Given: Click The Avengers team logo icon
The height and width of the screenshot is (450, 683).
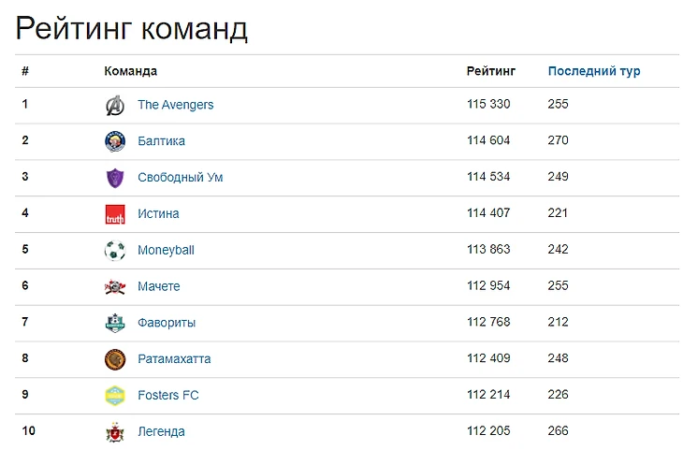Looking at the screenshot, I should (115, 105).
